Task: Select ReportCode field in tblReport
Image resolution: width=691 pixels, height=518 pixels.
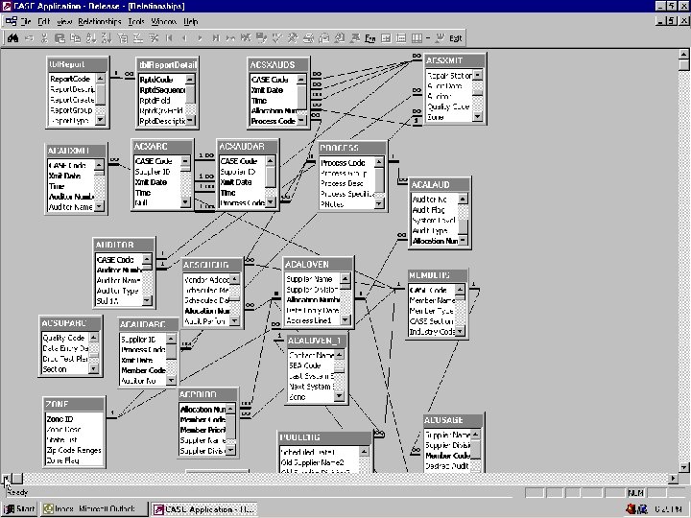Action: pos(72,79)
